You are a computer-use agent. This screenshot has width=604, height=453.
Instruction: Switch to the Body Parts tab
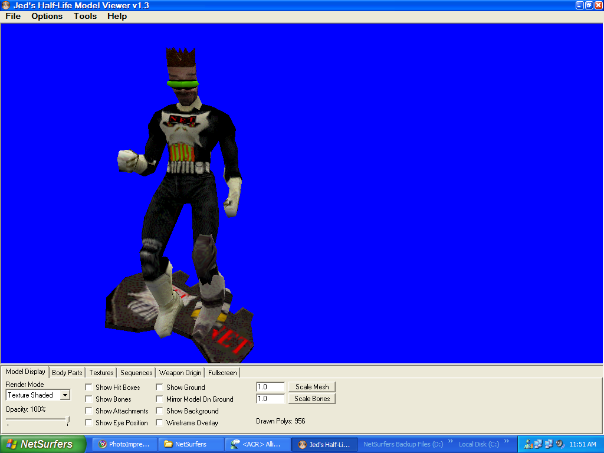tap(67, 373)
